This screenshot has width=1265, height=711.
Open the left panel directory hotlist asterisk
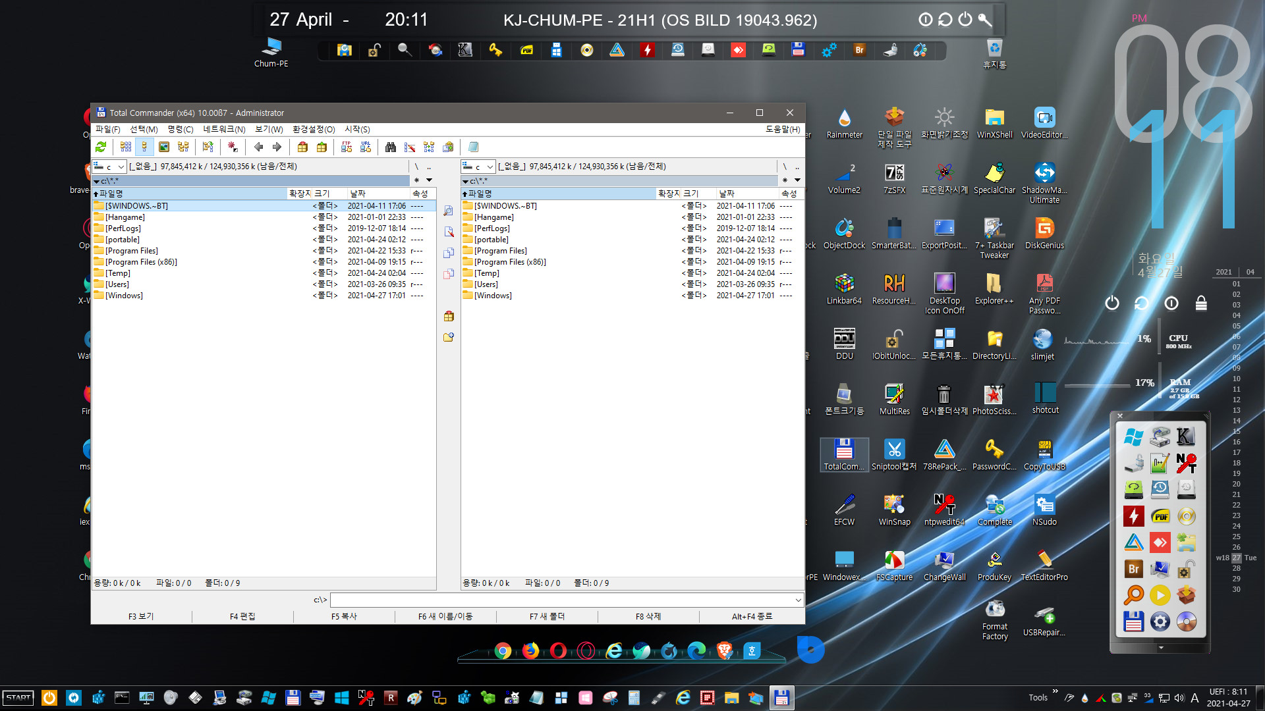416,180
